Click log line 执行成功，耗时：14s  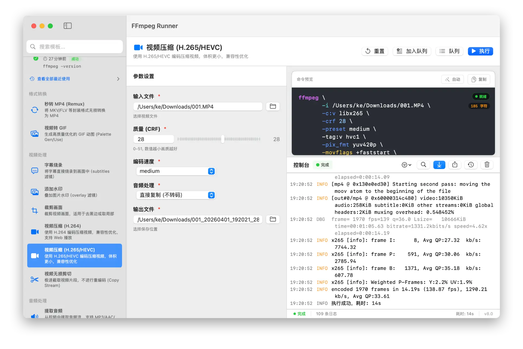coord(356,303)
